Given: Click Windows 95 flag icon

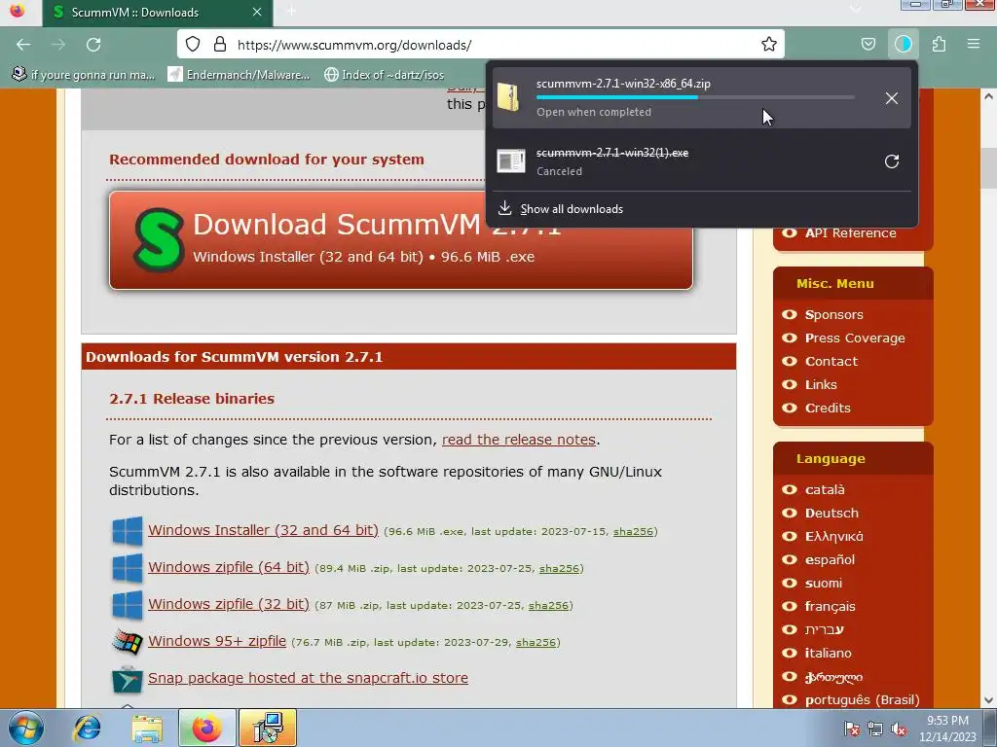Looking at the screenshot, I should pos(128,642).
